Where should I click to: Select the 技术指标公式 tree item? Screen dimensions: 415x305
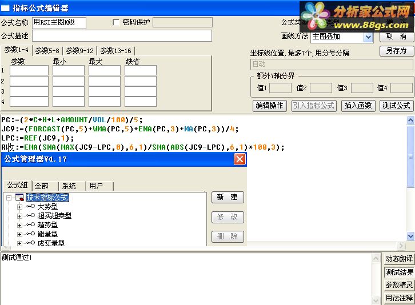point(47,198)
